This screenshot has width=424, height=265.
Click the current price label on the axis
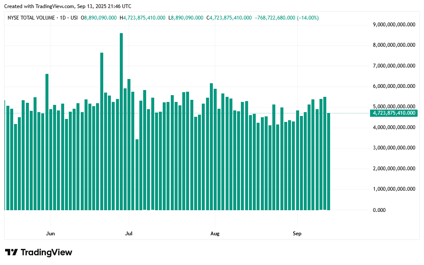click(x=394, y=113)
